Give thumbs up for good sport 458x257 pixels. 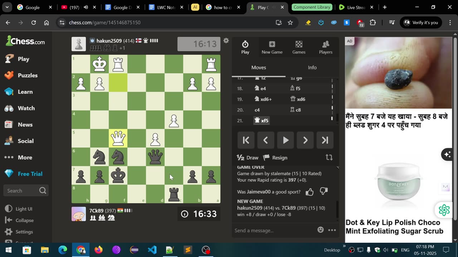[x=310, y=192]
